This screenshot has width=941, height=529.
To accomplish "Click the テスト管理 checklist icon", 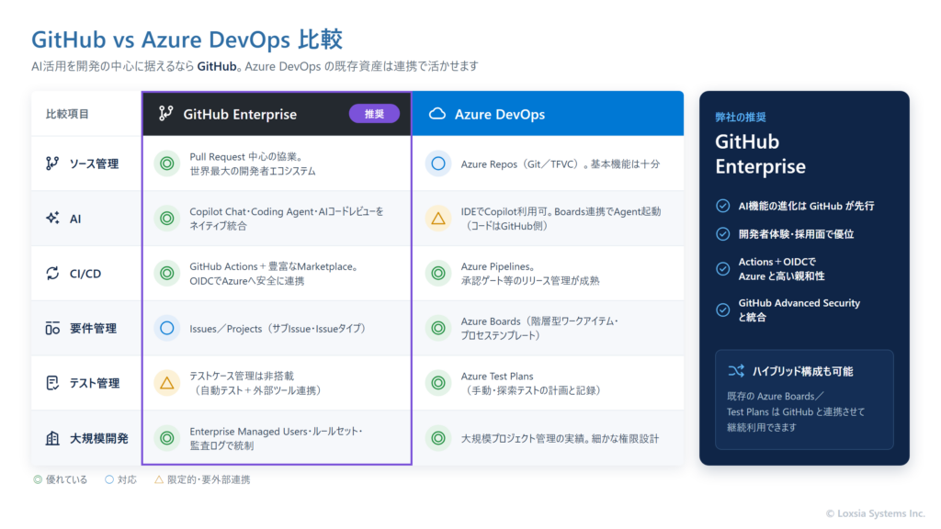I will pos(52,383).
